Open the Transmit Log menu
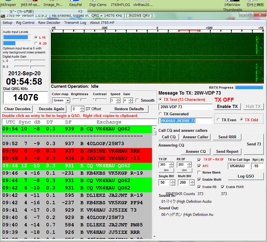267x242 pixels. click(75, 23)
